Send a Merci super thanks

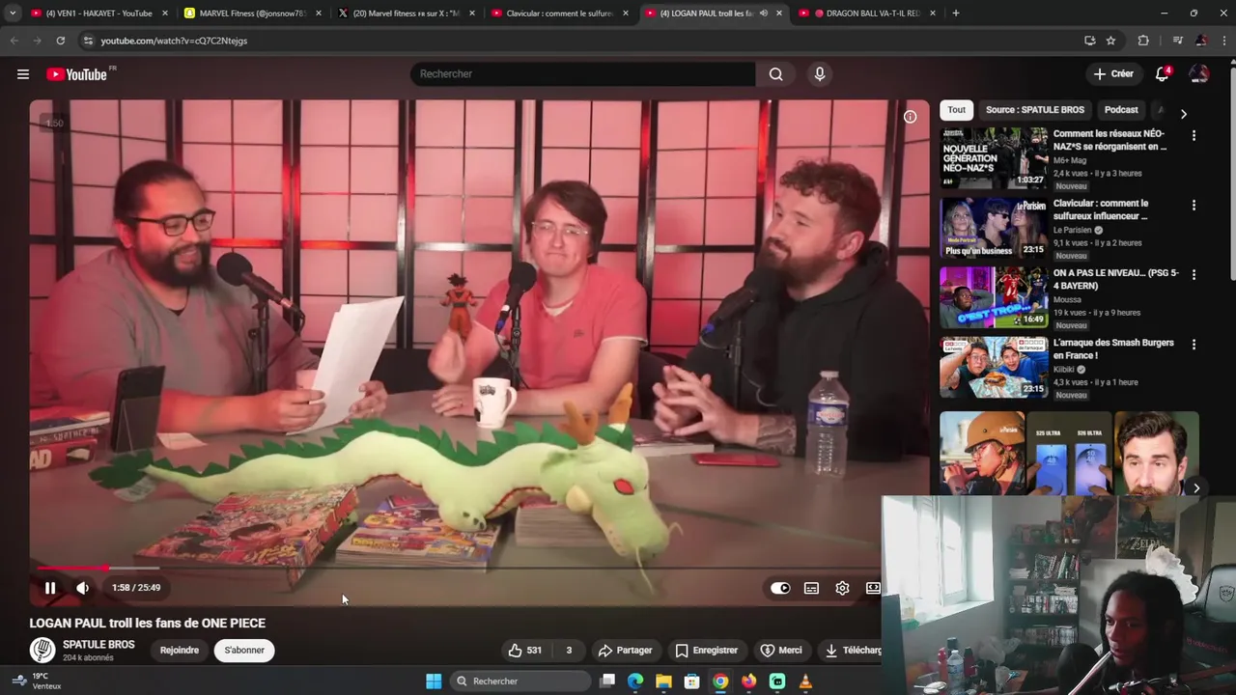point(781,651)
